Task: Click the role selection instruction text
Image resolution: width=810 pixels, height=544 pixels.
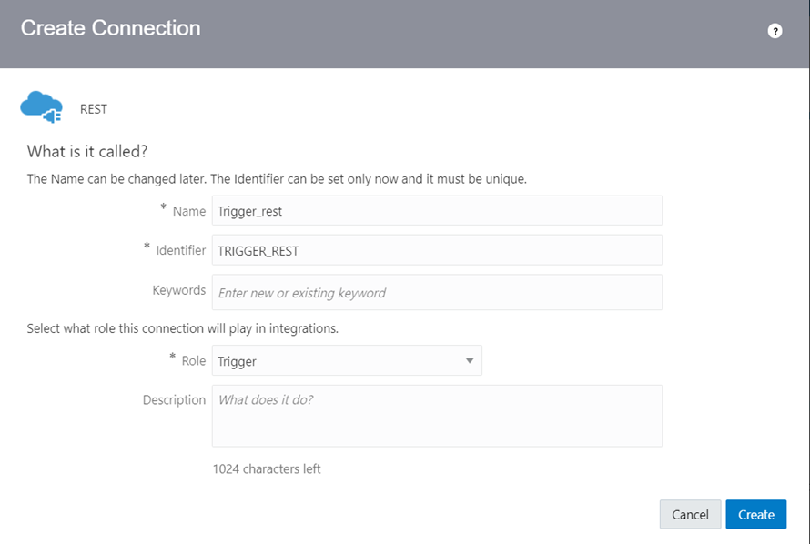Action: pyautogui.click(x=182, y=328)
